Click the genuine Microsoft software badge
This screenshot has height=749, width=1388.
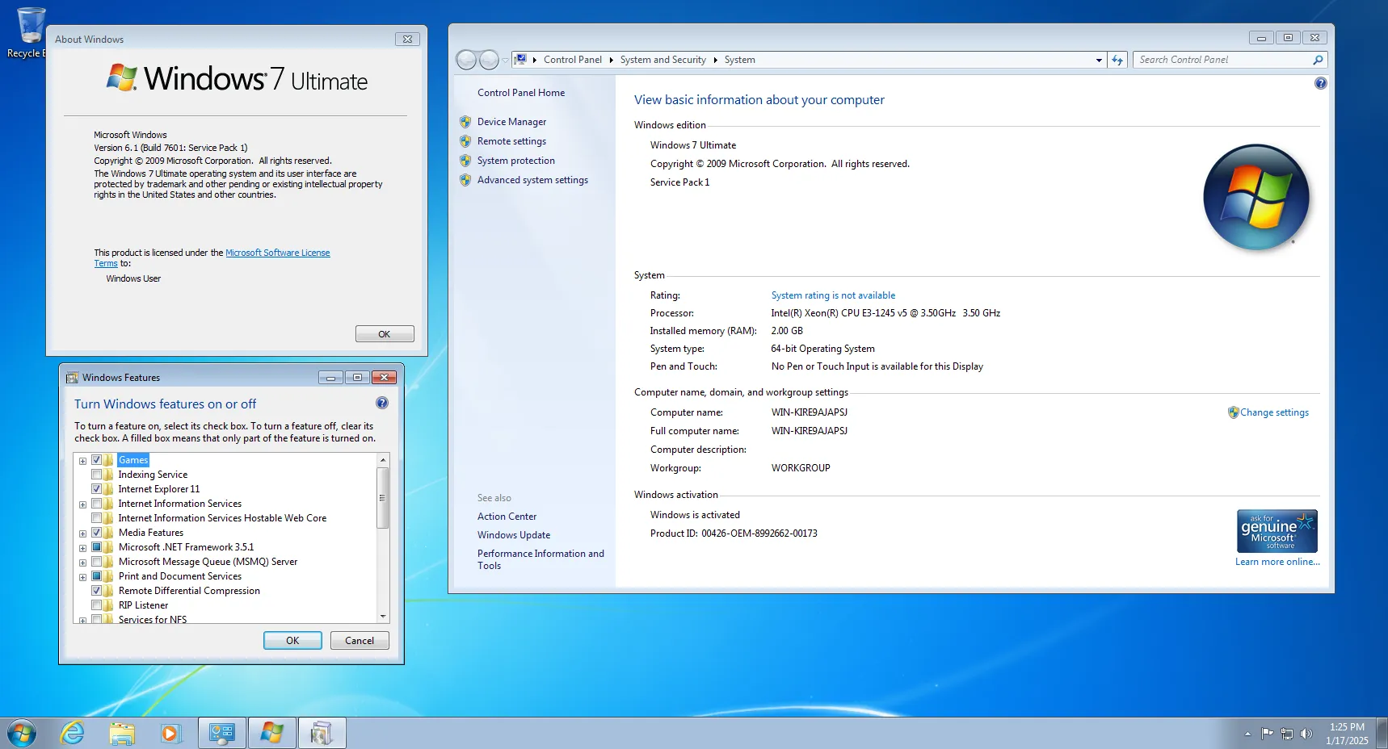pyautogui.click(x=1277, y=530)
